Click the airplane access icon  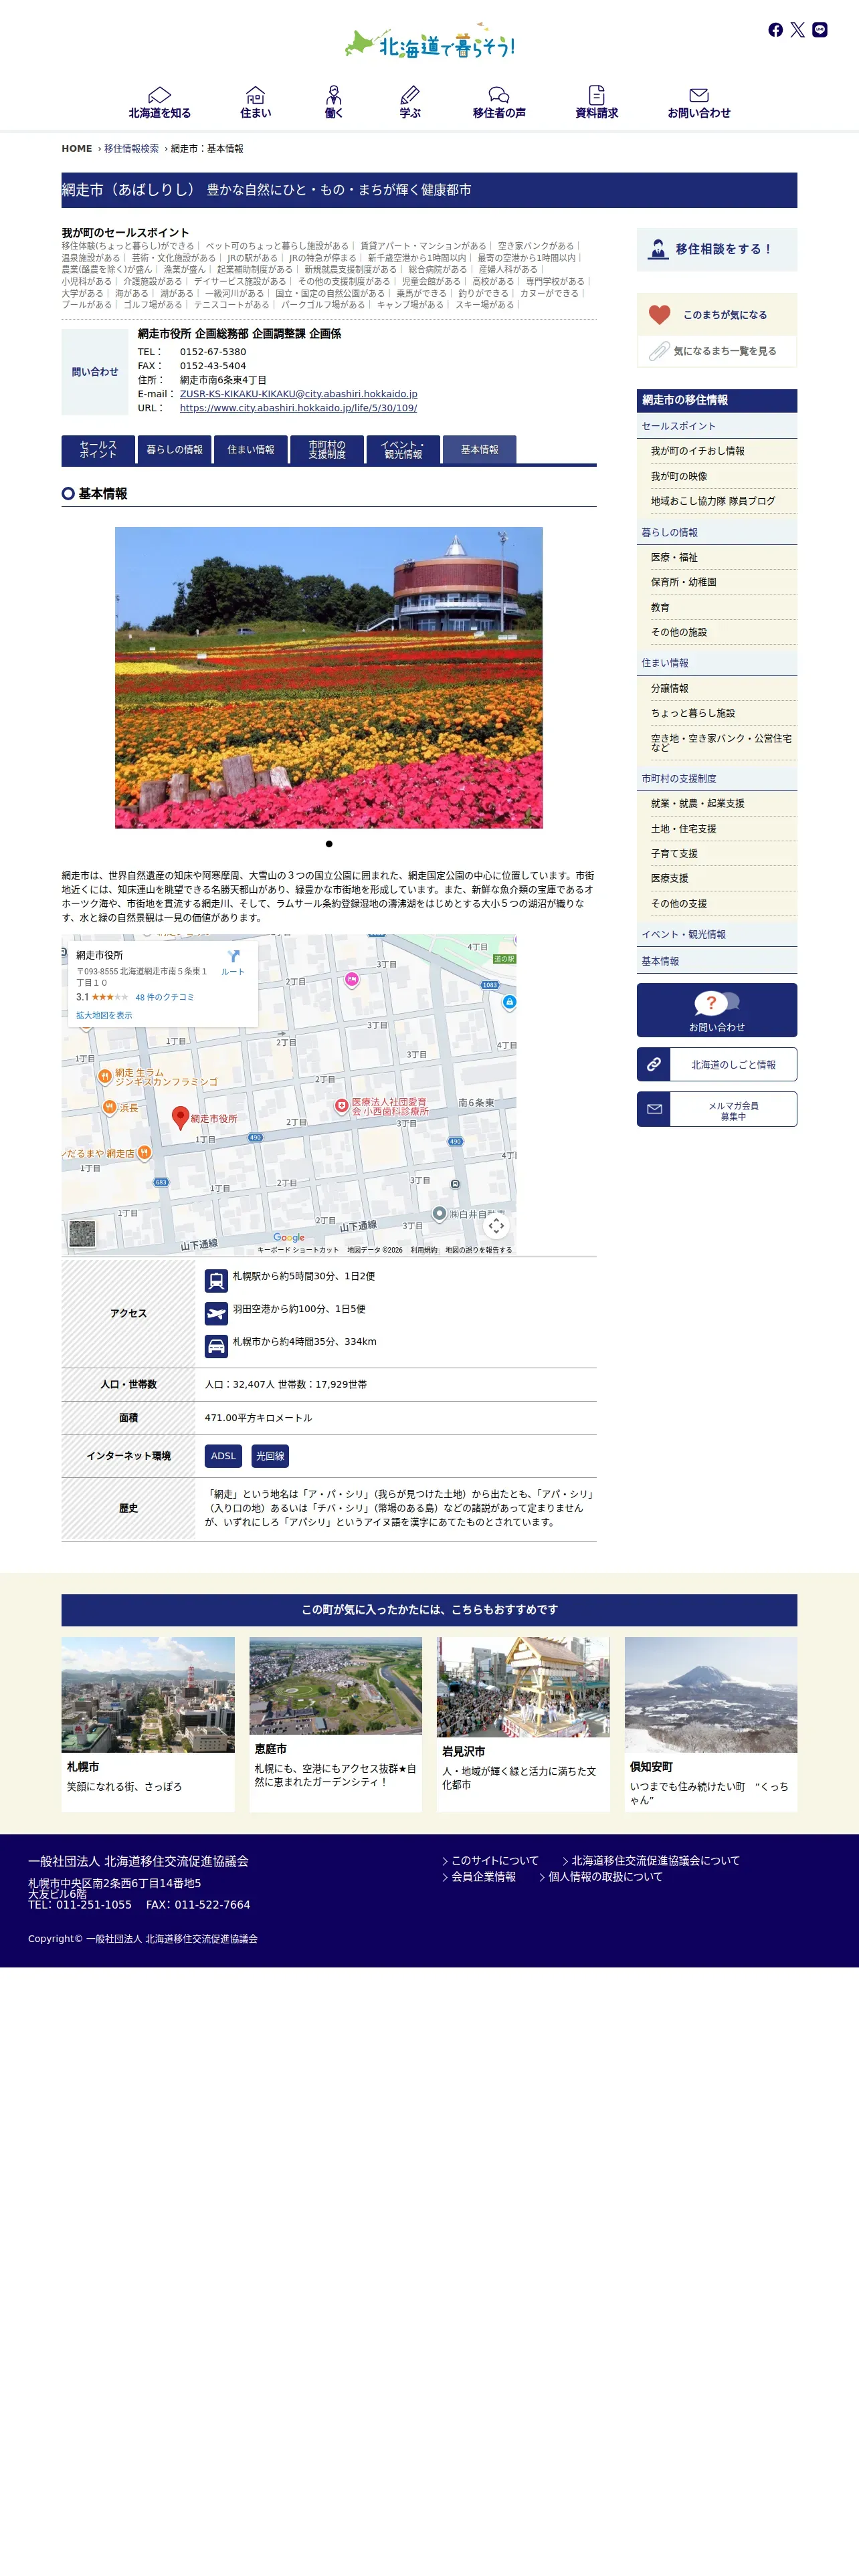[x=216, y=1313]
